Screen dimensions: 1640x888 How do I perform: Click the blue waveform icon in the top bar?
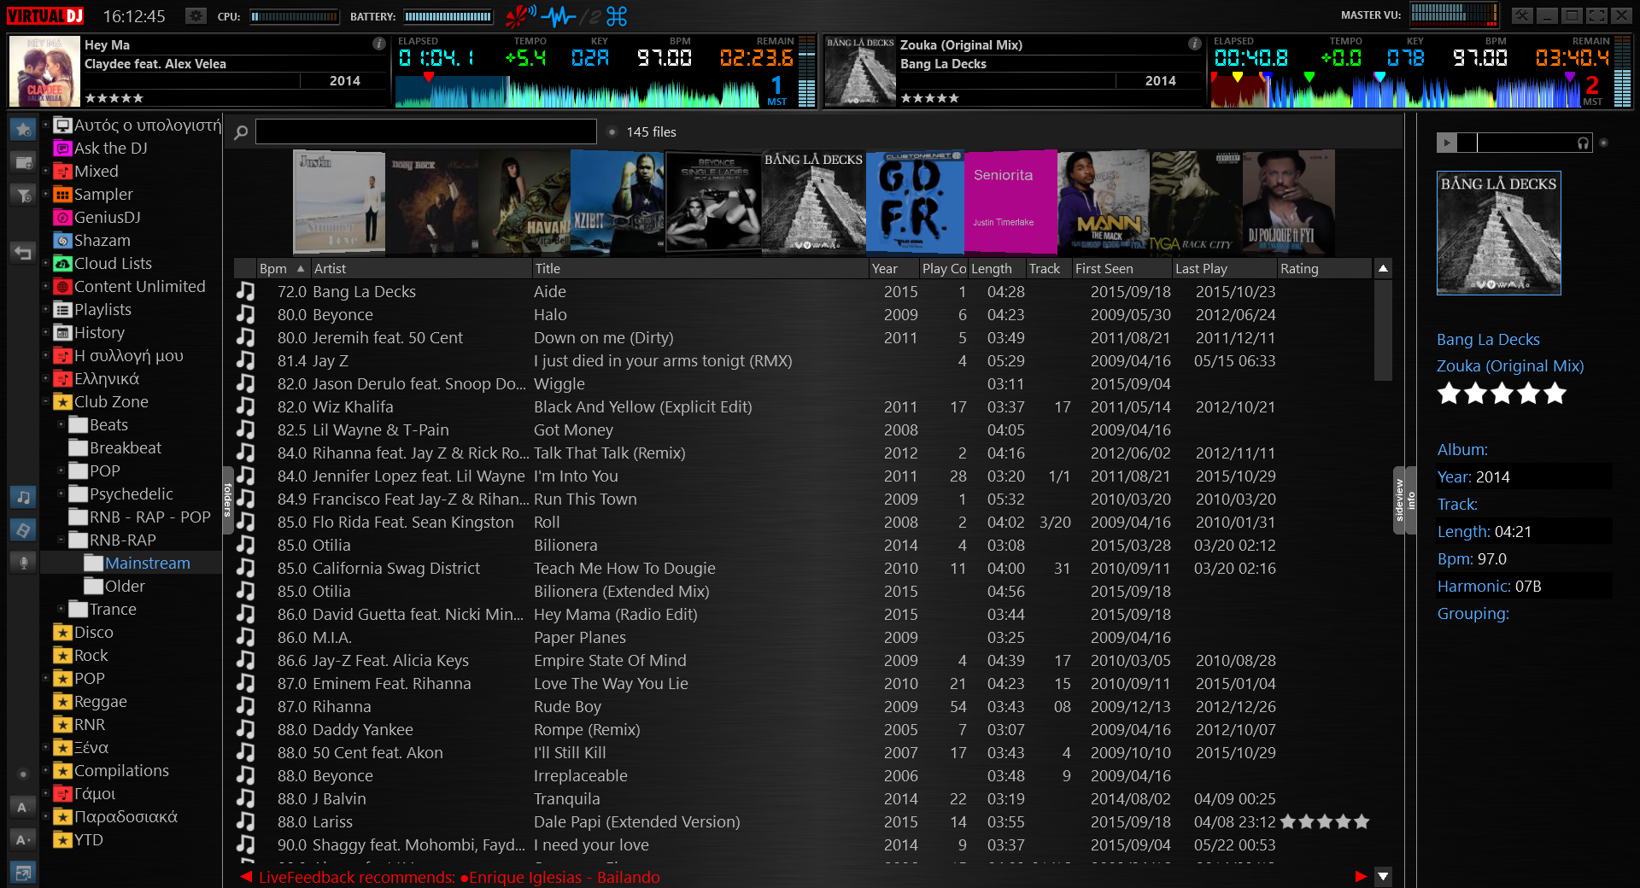pyautogui.click(x=559, y=16)
